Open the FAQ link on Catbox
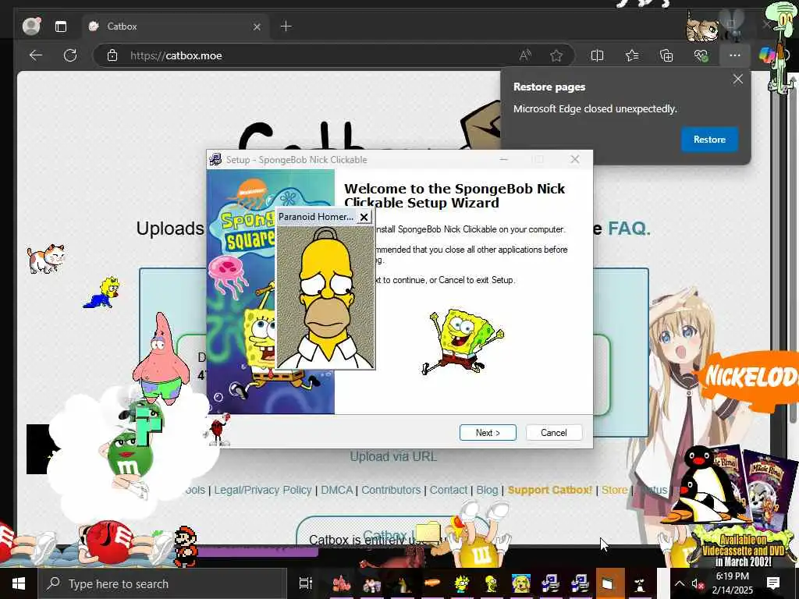 click(629, 229)
